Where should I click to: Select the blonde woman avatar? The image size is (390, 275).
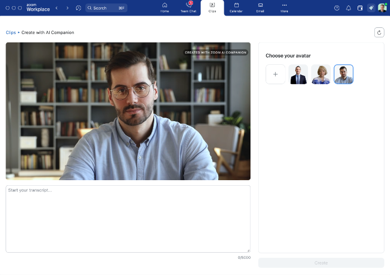pyautogui.click(x=321, y=74)
